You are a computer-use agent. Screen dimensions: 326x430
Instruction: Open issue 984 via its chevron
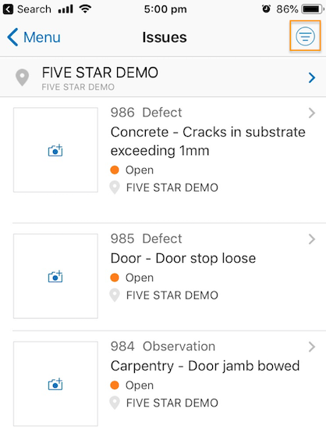[312, 347]
